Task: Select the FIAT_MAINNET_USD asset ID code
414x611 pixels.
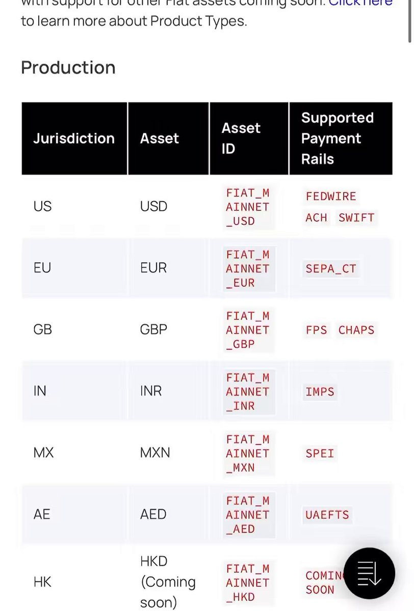Action: point(248,207)
